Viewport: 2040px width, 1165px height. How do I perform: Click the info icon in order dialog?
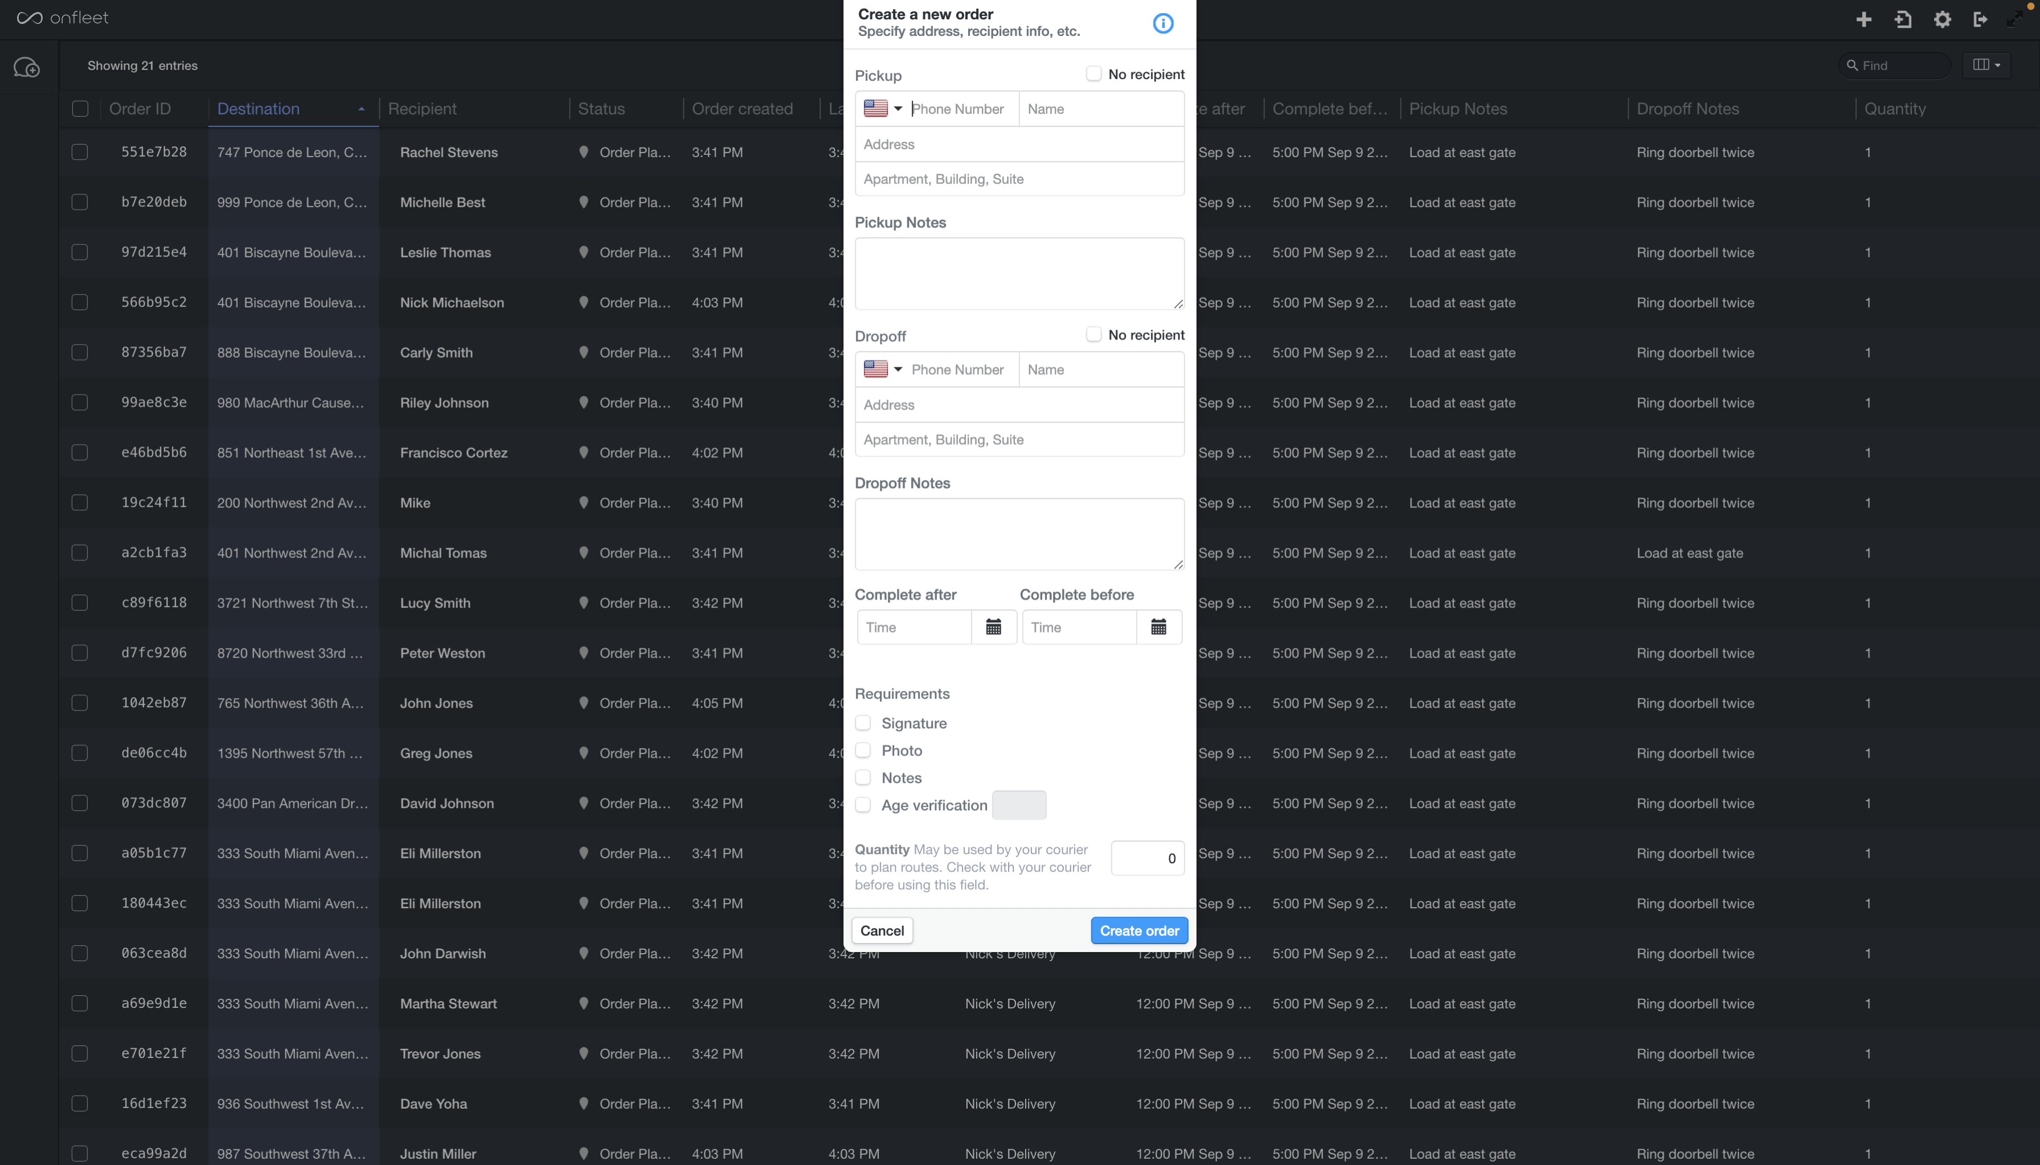pyautogui.click(x=1163, y=23)
